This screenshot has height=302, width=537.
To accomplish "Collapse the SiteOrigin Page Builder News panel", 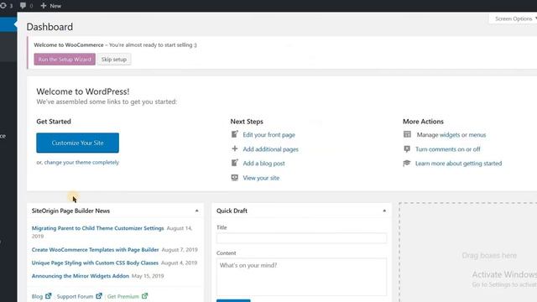I will pos(196,211).
